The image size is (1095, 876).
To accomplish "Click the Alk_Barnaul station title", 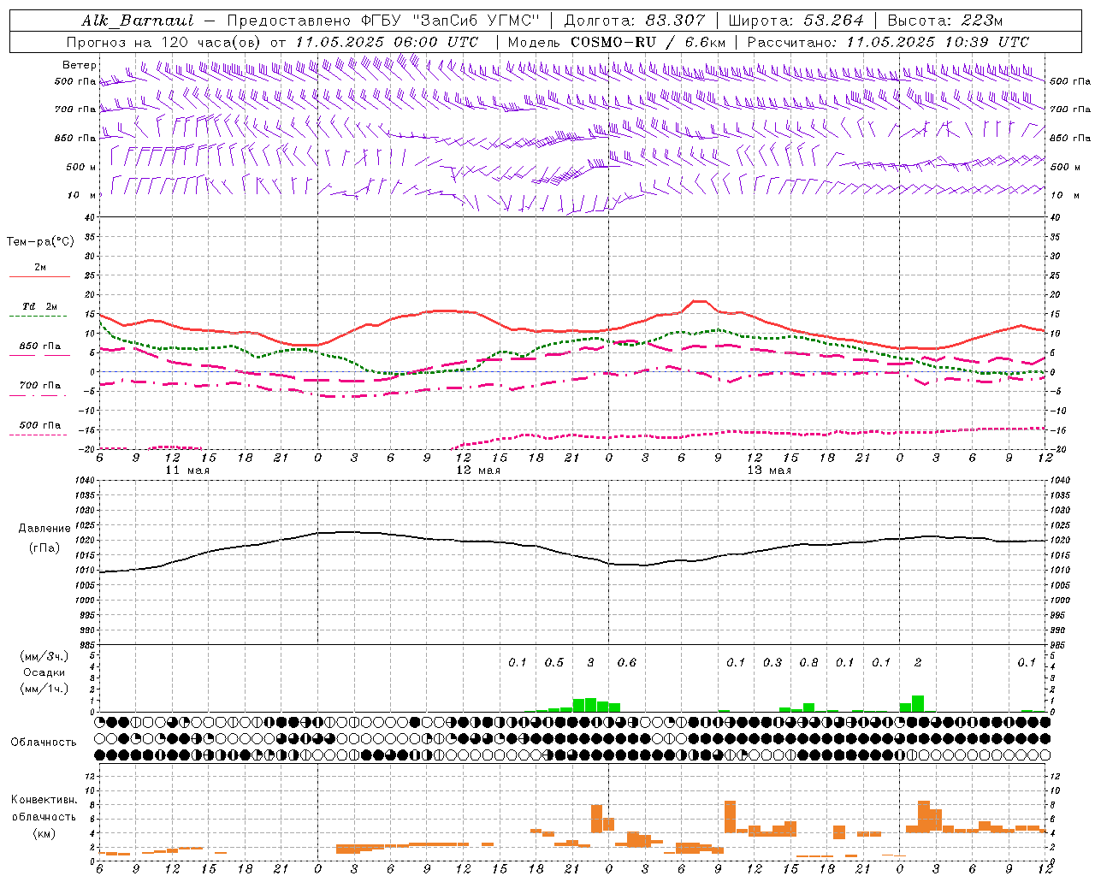I will 139,21.
